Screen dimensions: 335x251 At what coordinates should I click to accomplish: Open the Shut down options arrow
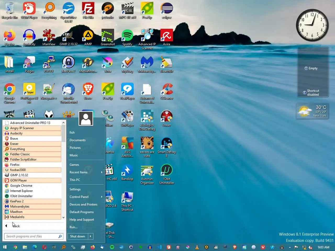click(x=91, y=236)
